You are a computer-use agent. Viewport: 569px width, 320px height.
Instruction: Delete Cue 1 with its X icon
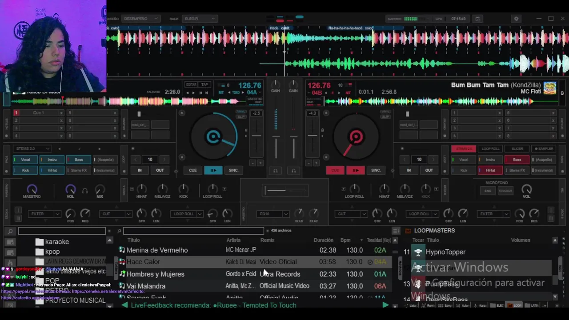pyautogui.click(x=61, y=113)
